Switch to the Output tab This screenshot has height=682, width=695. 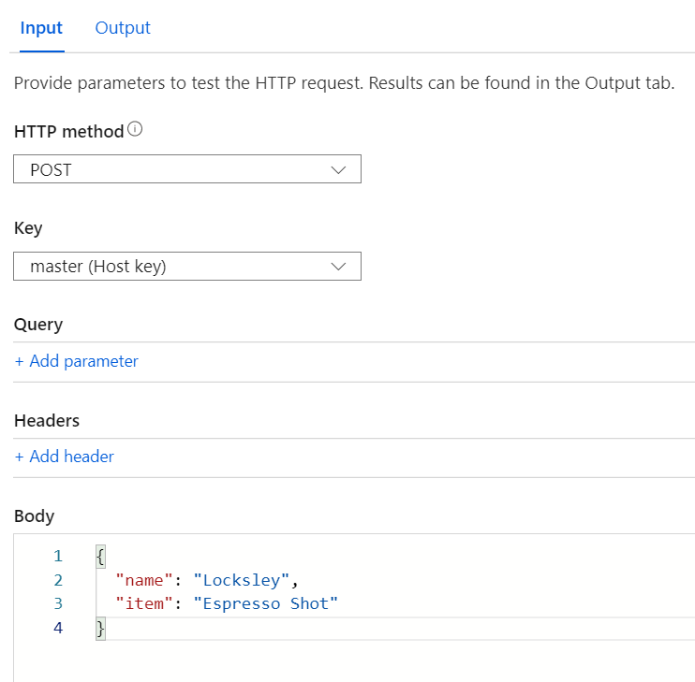tap(123, 28)
